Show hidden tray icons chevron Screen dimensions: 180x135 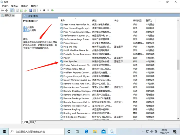pyautogui.click(x=143, y=131)
